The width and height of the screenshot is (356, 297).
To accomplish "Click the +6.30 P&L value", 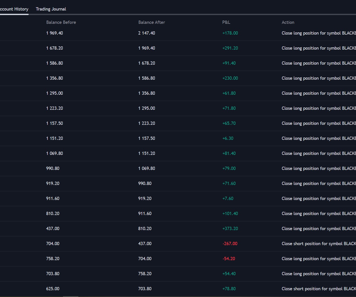I will point(228,138).
